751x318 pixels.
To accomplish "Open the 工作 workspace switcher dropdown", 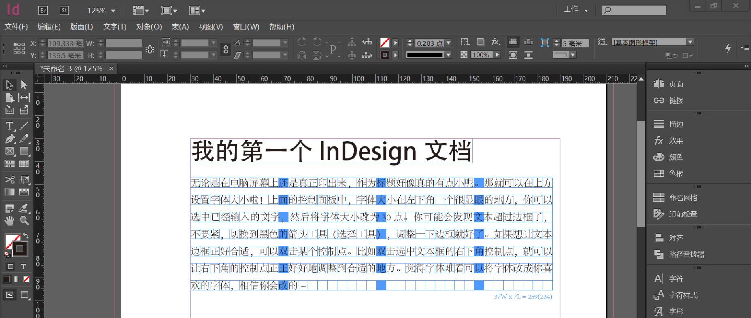I will tap(576, 9).
